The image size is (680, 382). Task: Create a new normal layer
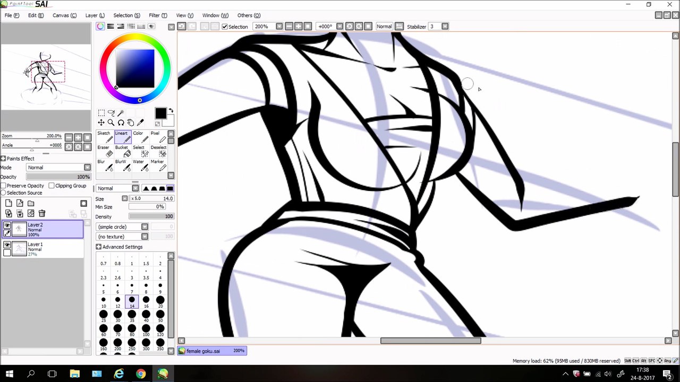[x=8, y=203]
